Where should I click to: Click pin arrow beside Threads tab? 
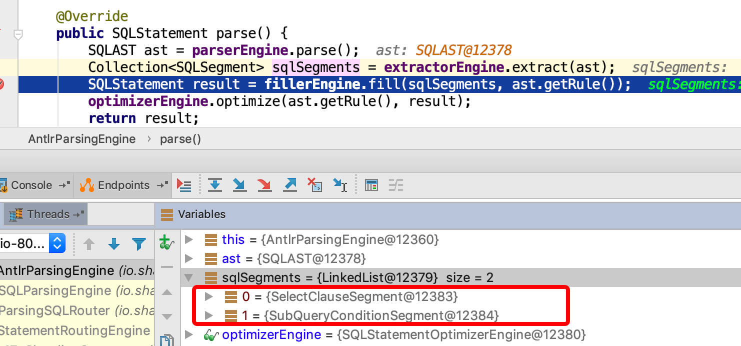click(x=79, y=214)
